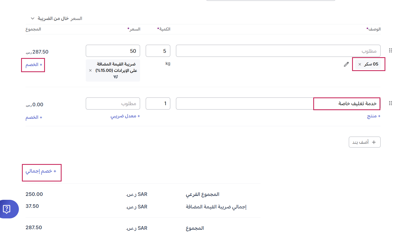Click the drag handle of the second line item

390,103
